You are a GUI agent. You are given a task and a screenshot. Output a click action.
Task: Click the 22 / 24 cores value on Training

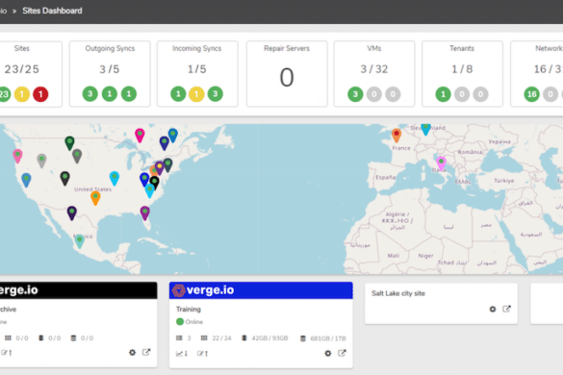point(221,338)
